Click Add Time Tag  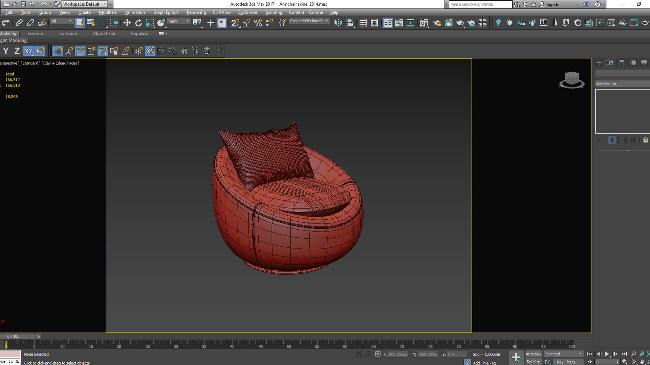click(x=484, y=363)
